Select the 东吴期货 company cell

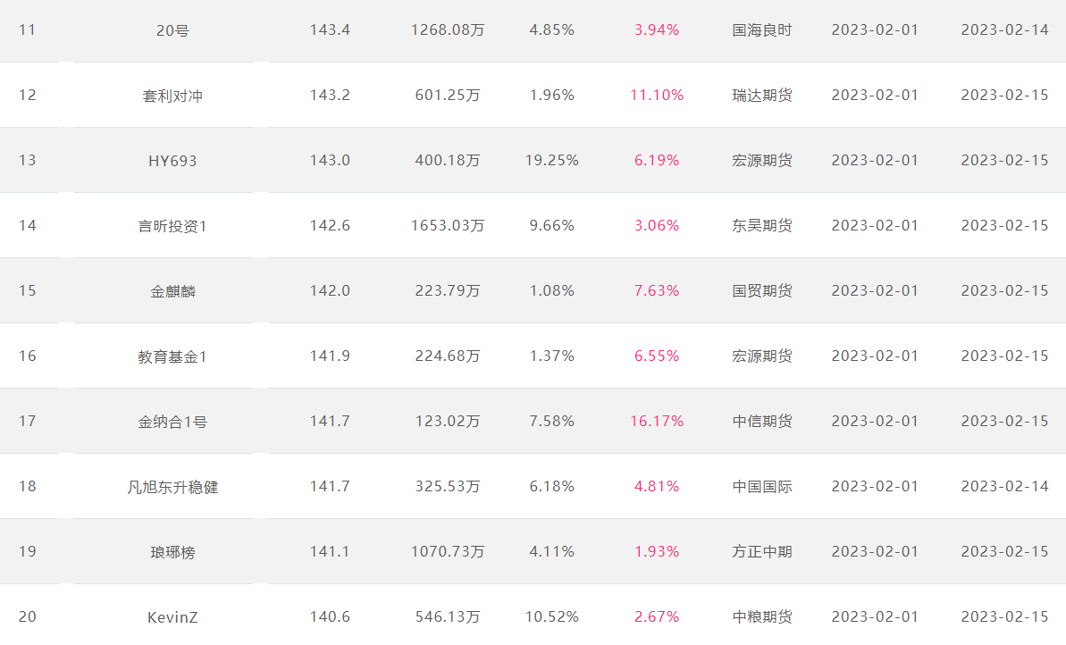pos(761,226)
